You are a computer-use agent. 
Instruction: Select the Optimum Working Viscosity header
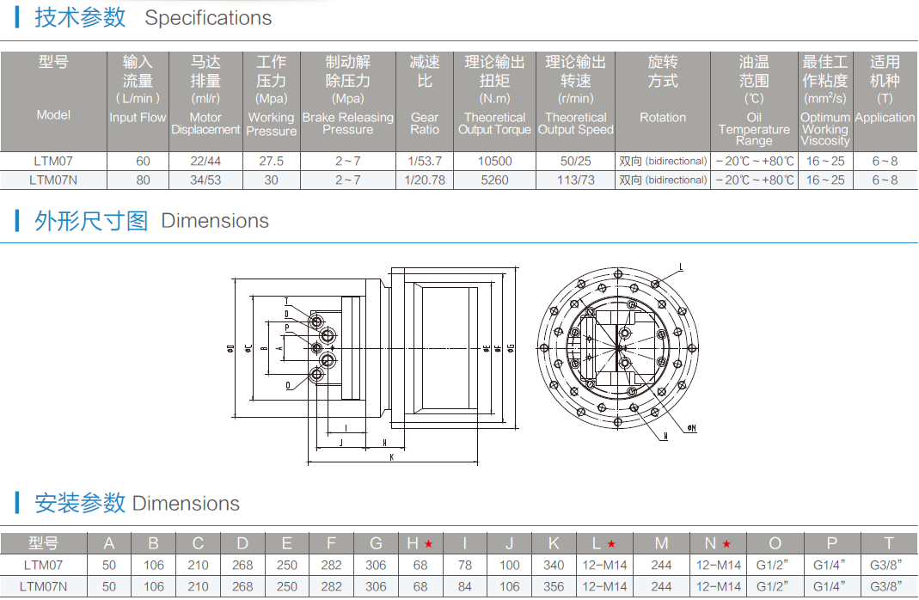click(x=825, y=101)
